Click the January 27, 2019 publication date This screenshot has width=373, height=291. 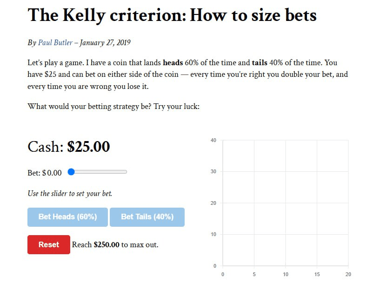tap(105, 43)
